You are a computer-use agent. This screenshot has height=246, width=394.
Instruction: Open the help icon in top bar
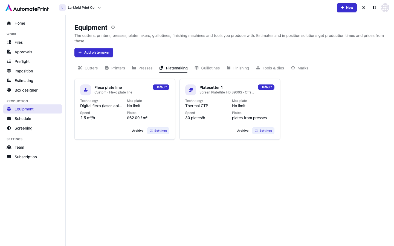point(363,8)
